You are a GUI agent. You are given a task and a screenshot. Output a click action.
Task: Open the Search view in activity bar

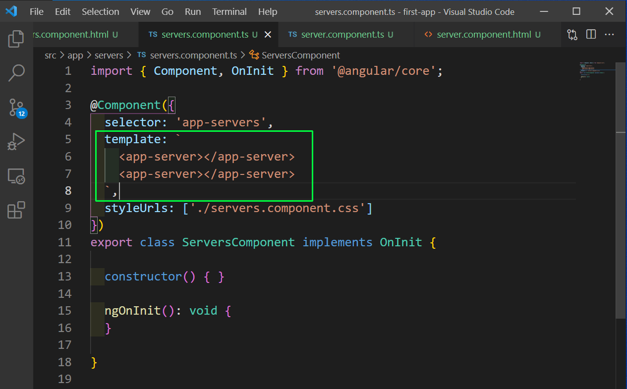(16, 73)
